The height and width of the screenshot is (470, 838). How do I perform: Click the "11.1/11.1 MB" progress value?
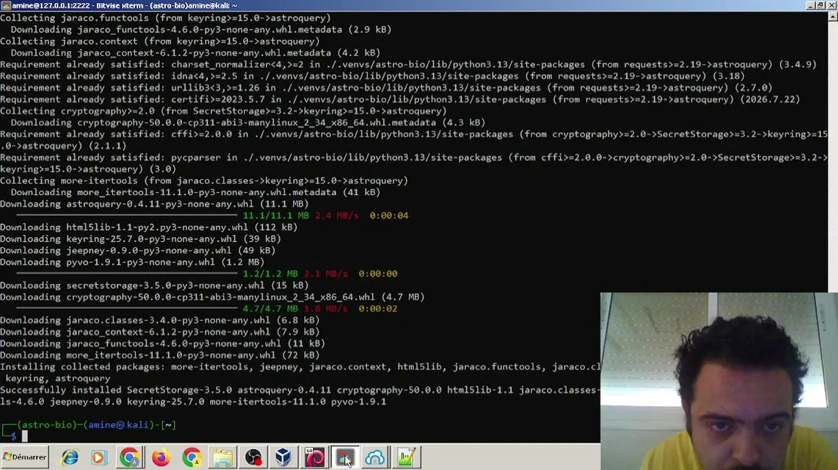pos(276,215)
